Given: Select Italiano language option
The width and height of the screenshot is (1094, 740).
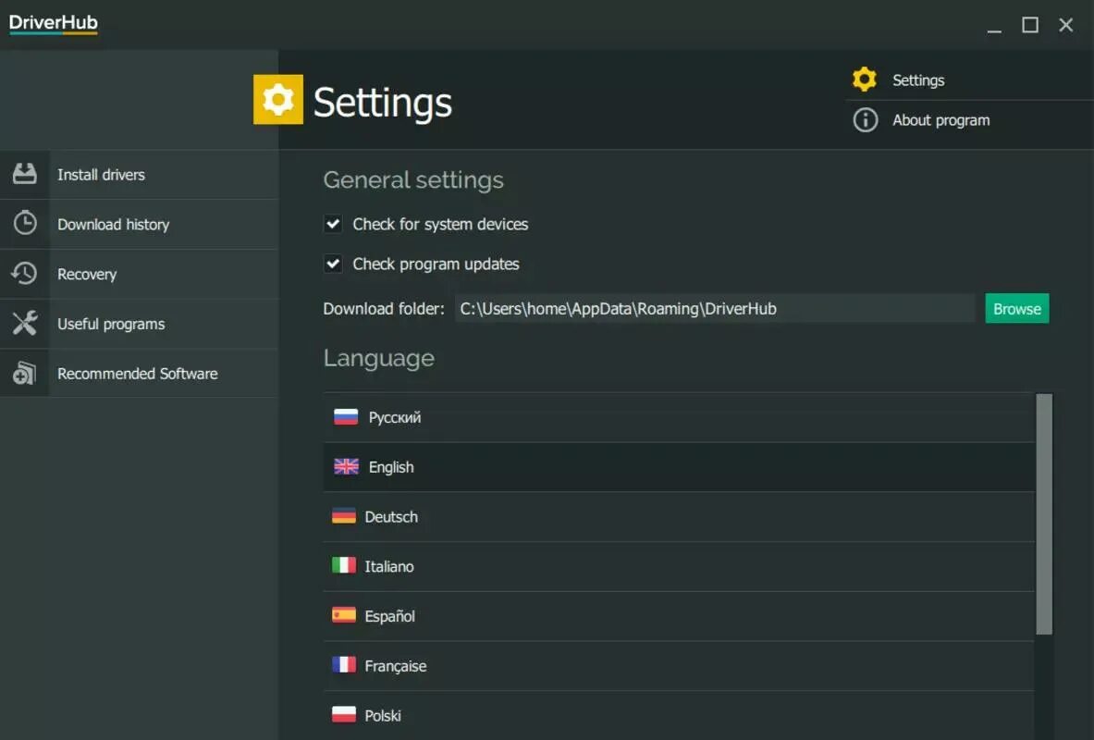Looking at the screenshot, I should click(389, 567).
